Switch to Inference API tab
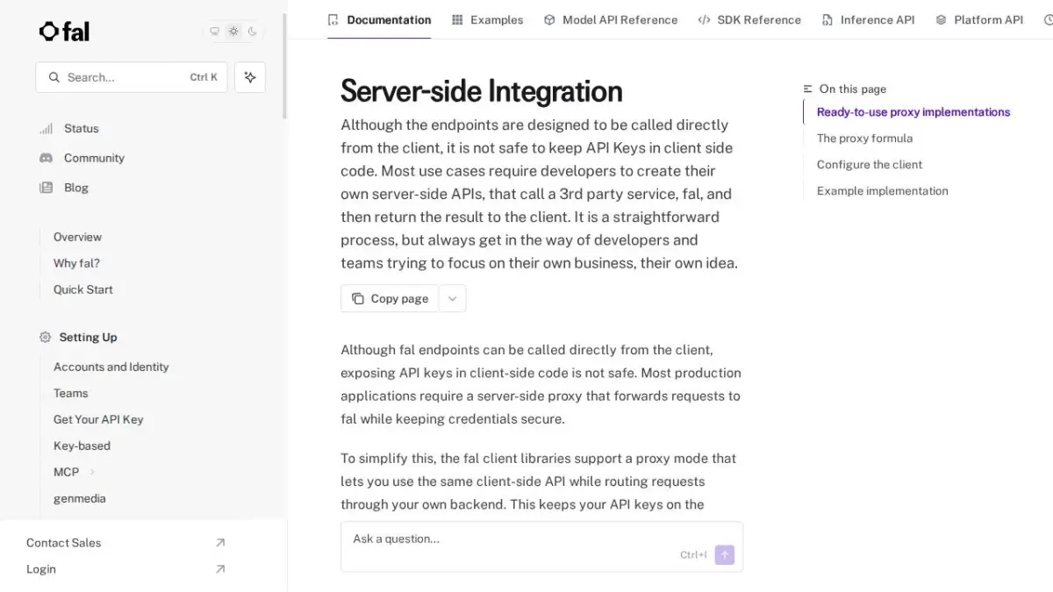Viewport: 1053px width, 592px height. [x=868, y=19]
